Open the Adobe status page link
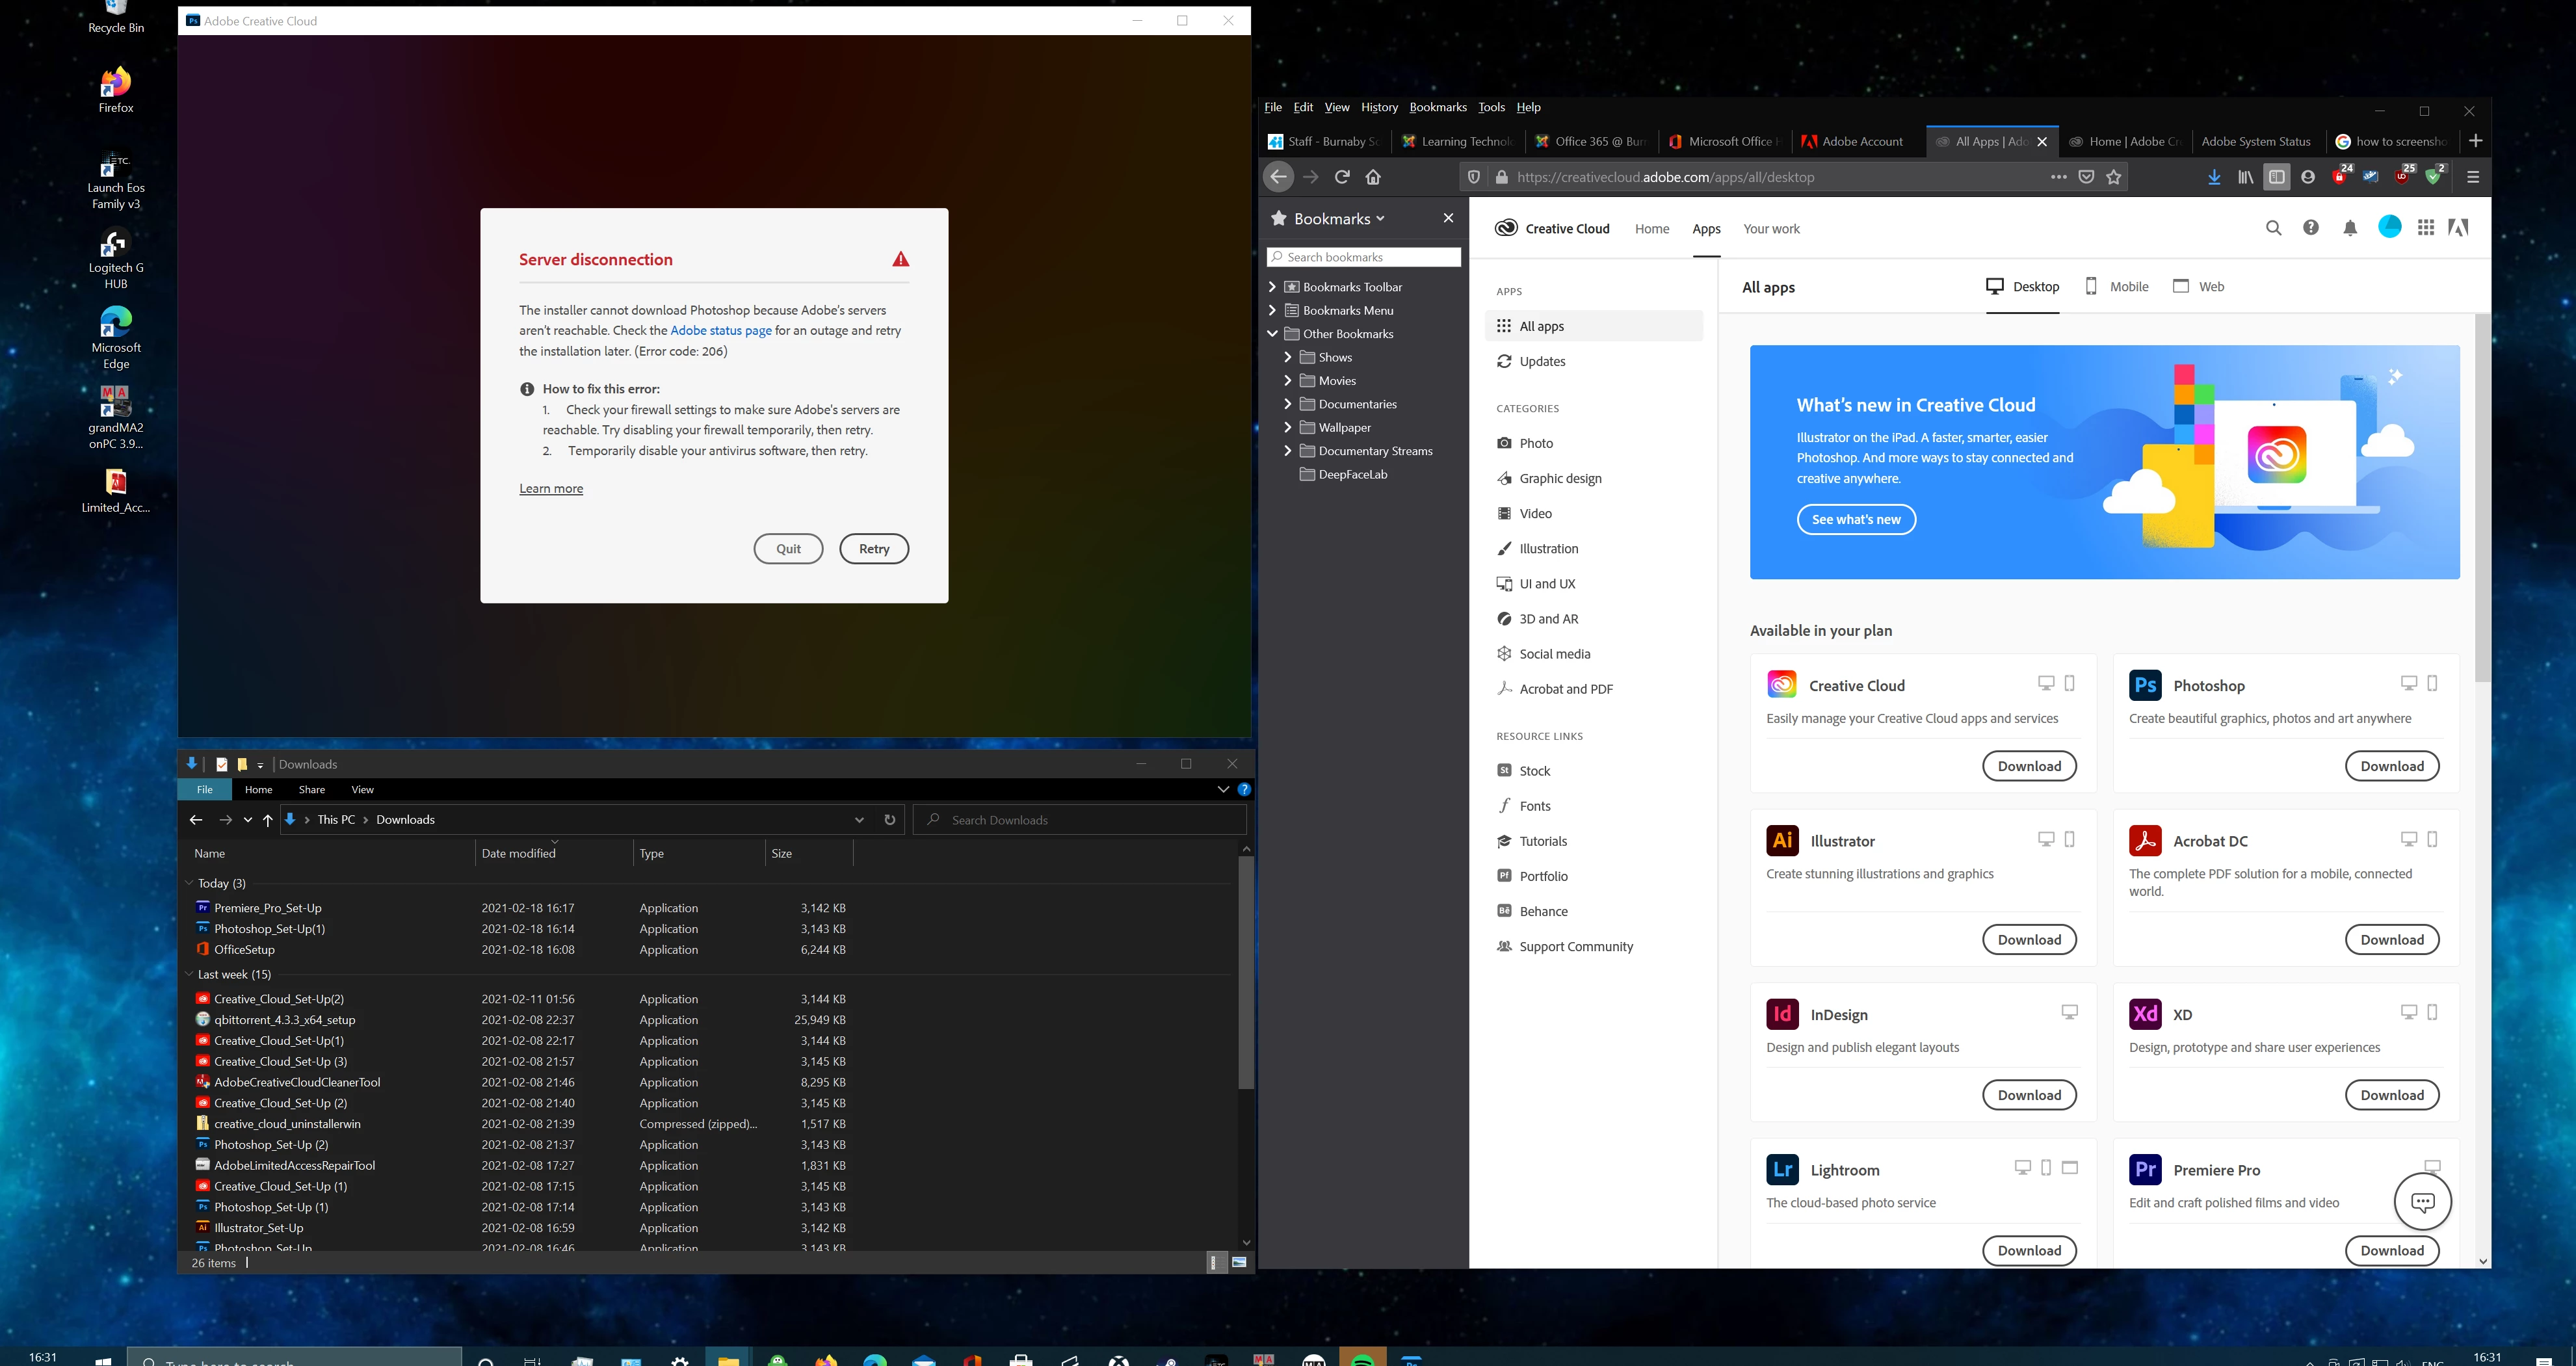Image resolution: width=2576 pixels, height=1366 pixels. click(720, 331)
